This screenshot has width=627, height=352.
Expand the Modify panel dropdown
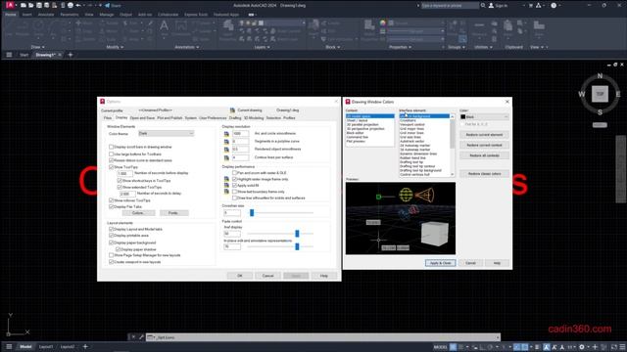point(115,47)
